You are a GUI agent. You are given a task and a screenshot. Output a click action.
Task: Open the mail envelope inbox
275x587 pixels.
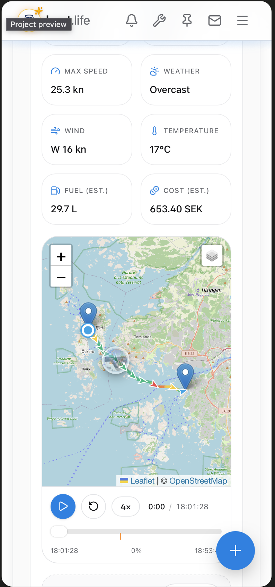(215, 21)
